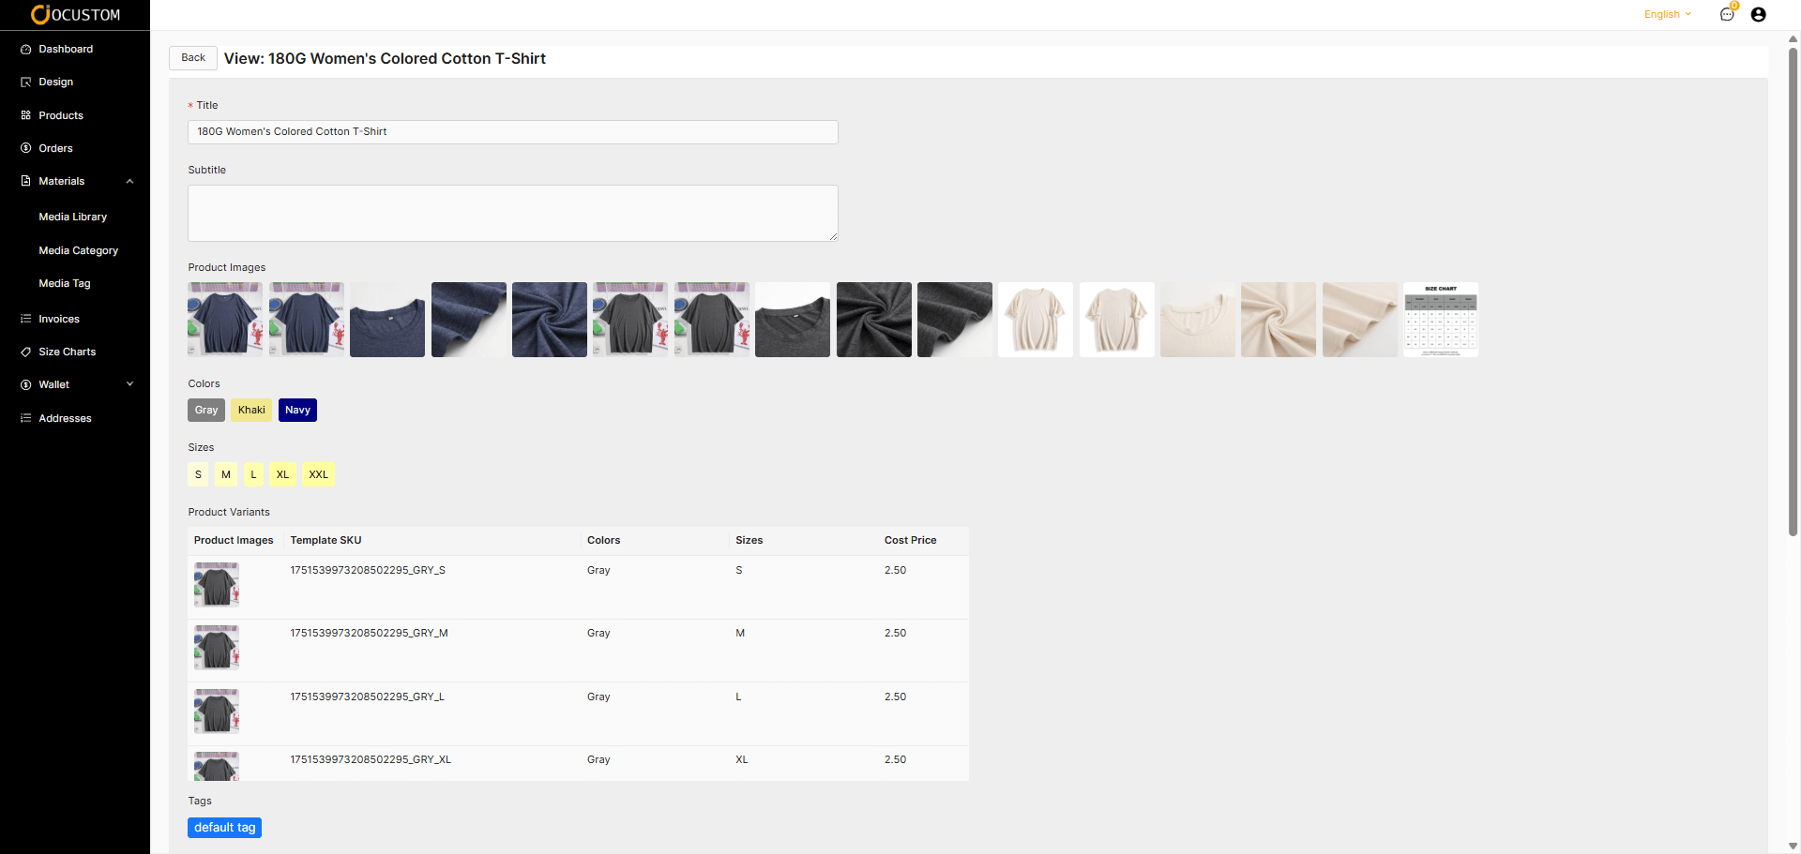Viewport: 1801px width, 854px height.
Task: Click into the Subtitle text area
Action: pyautogui.click(x=512, y=214)
